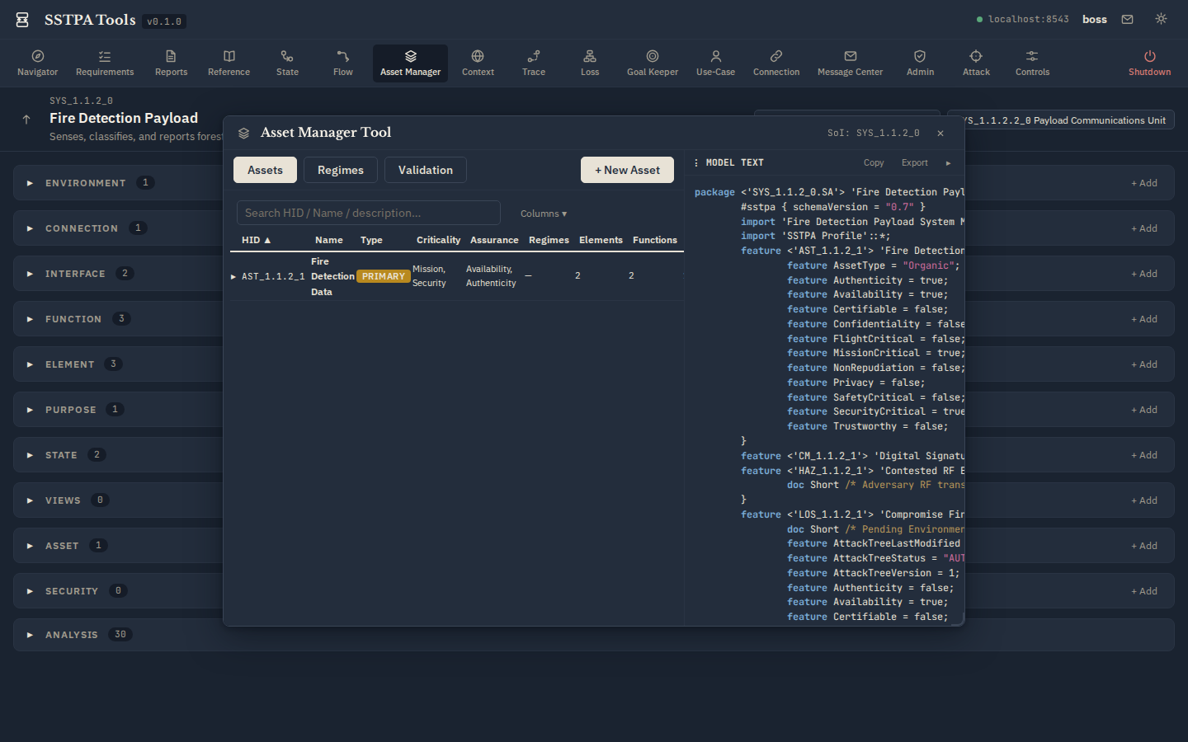Expand the ENVIRONMENT section

(30, 183)
